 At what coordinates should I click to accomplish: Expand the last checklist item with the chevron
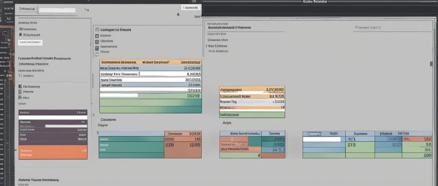[x=97, y=53]
